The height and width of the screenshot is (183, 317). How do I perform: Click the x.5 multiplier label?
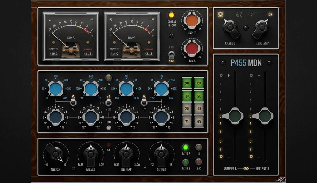[102, 103]
